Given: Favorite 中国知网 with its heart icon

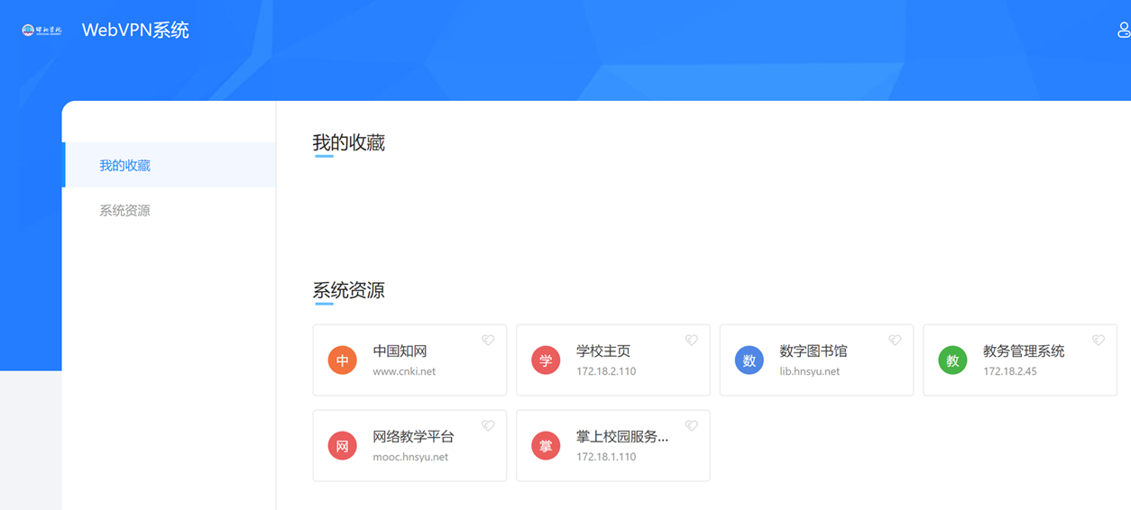Looking at the screenshot, I should pyautogui.click(x=488, y=341).
